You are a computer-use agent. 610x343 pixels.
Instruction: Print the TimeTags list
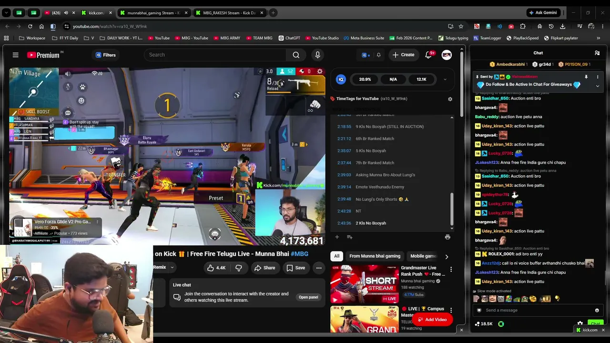tap(447, 237)
